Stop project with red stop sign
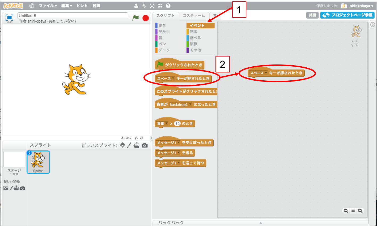 point(146,18)
